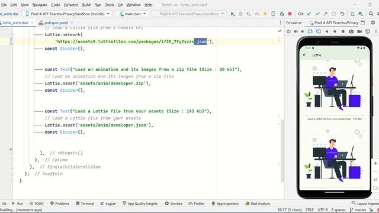
Task: Lower emulator volume
Action: (303, 31)
